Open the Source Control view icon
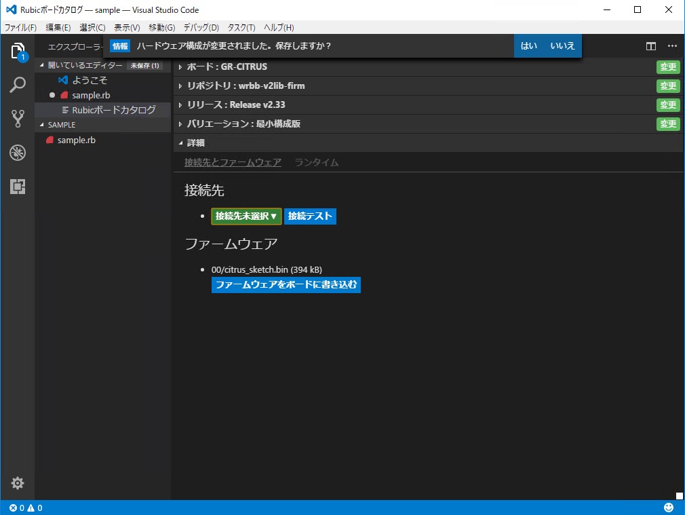The width and height of the screenshot is (685, 515). coord(18,119)
